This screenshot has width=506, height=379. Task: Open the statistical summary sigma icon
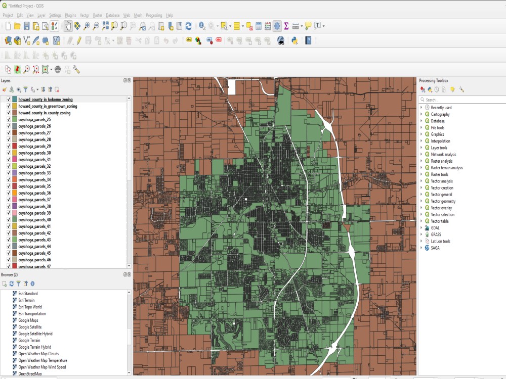[x=286, y=26]
